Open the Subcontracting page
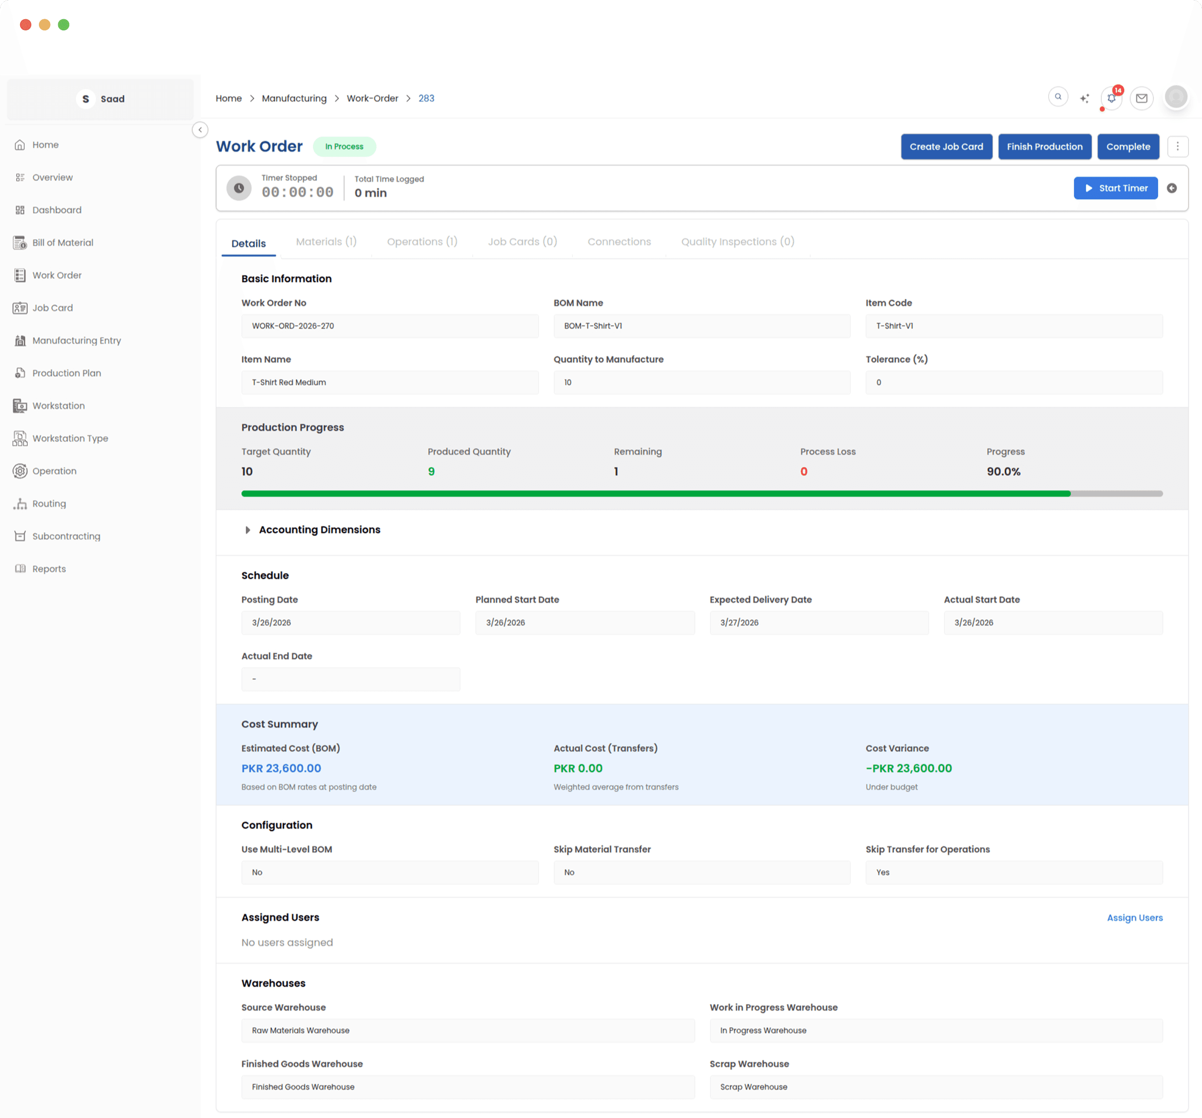1202x1118 pixels. (67, 536)
